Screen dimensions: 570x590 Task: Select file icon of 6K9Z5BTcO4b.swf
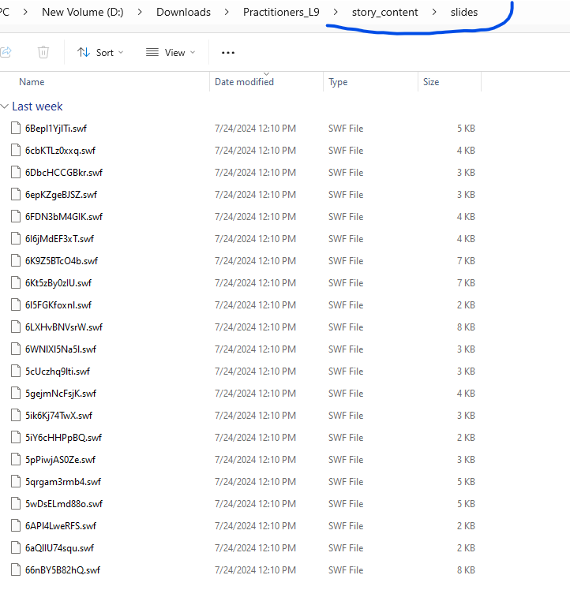click(x=16, y=261)
